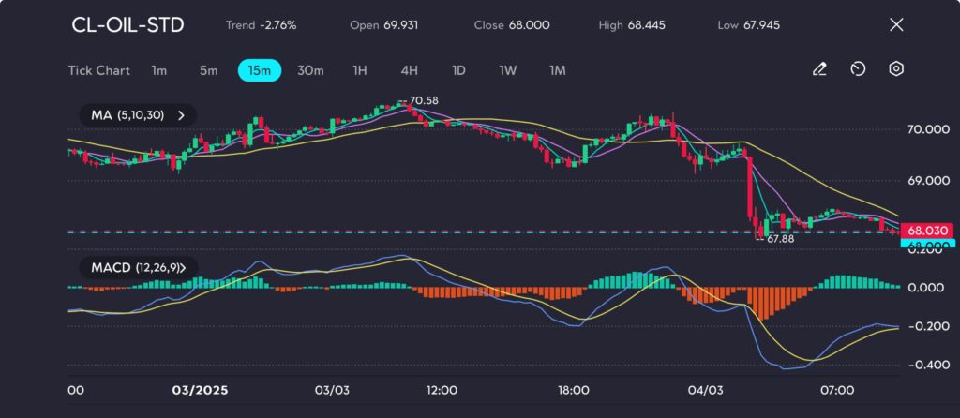Close the chart with X icon

(895, 25)
